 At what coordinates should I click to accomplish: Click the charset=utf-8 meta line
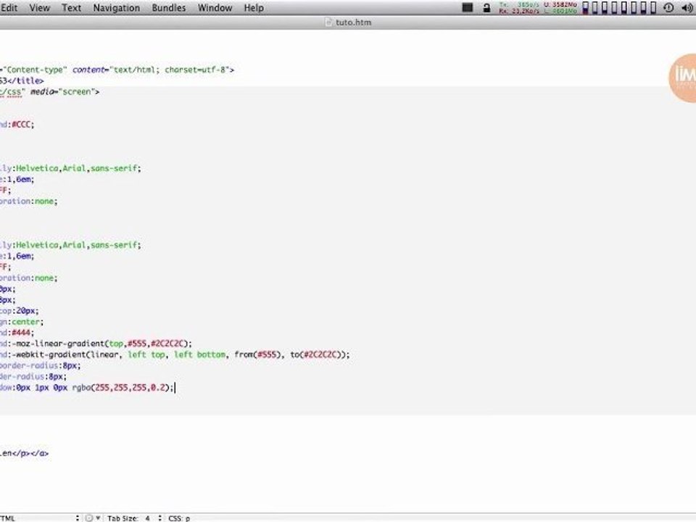click(117, 70)
